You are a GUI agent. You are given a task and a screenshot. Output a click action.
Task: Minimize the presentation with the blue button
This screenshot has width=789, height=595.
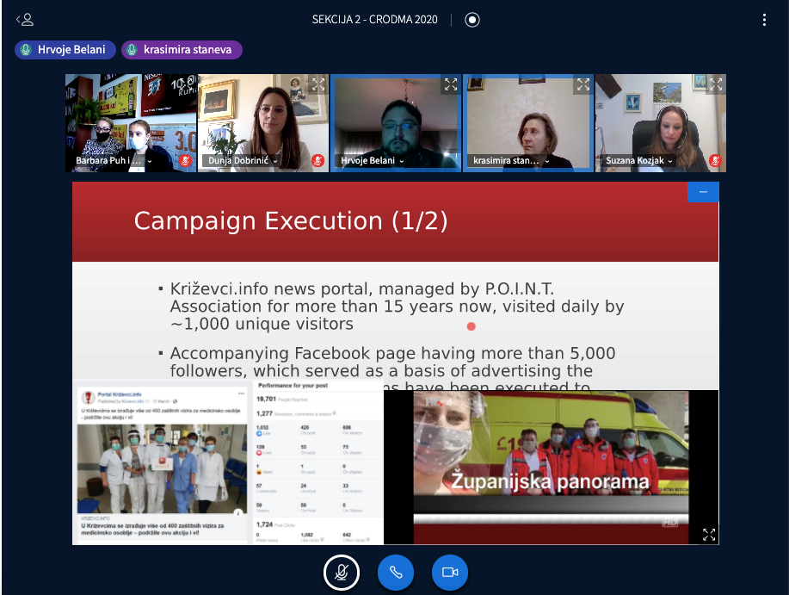(x=703, y=193)
